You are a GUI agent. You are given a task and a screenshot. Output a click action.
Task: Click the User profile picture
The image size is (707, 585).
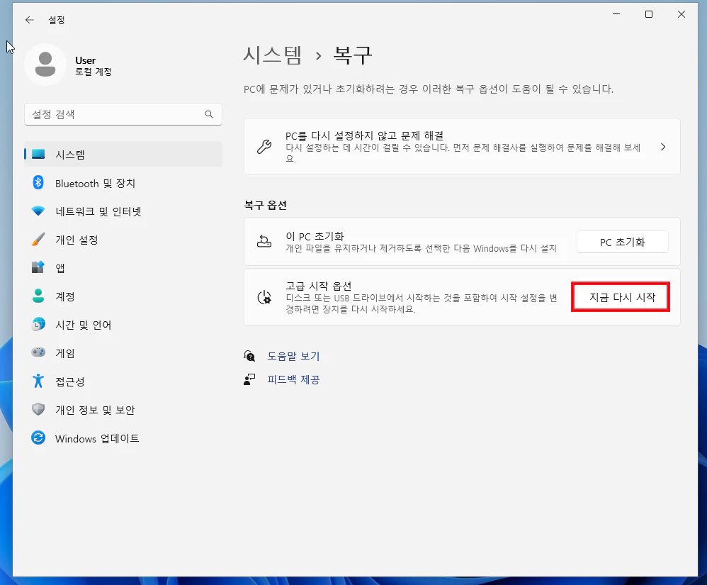tap(45, 65)
